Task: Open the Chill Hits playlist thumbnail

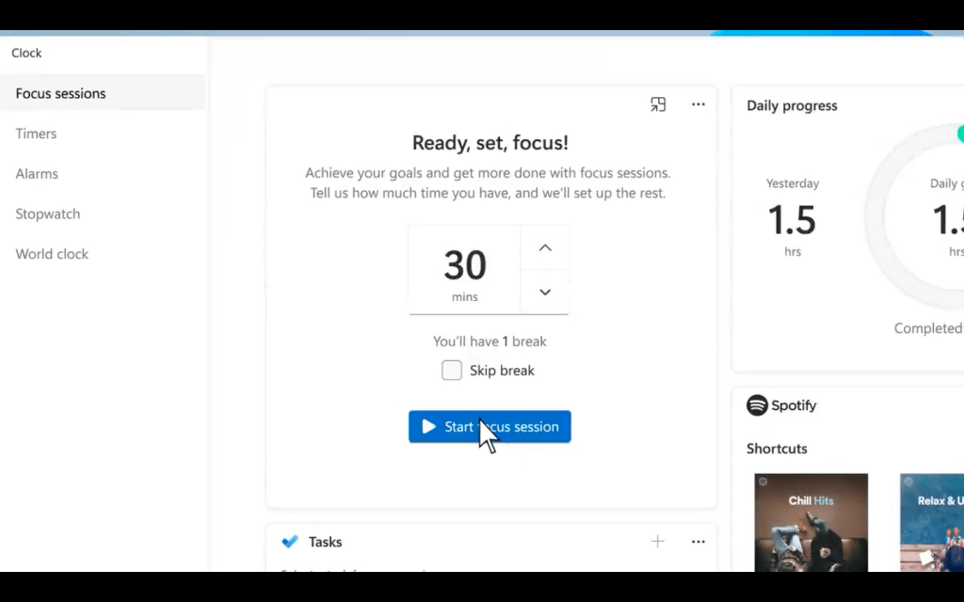Action: pyautogui.click(x=811, y=522)
